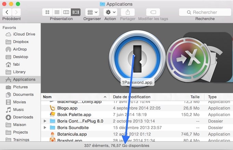This screenshot has height=150, width=233.
Task: Click the Blogo.app icon
Action: 52,108
